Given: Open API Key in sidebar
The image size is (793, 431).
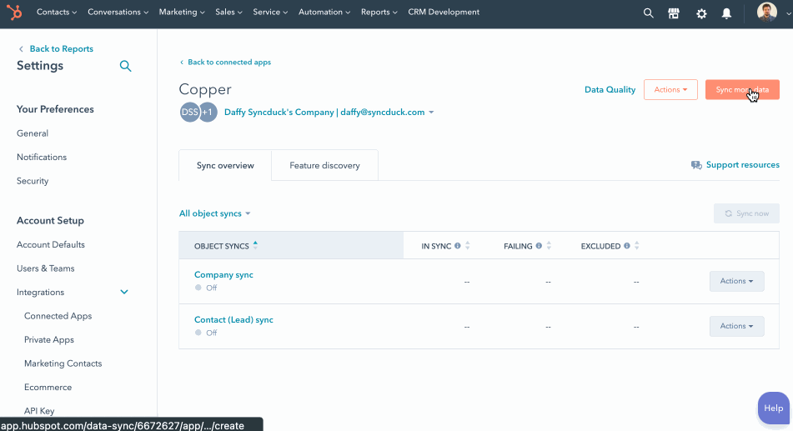Looking at the screenshot, I should [x=39, y=411].
